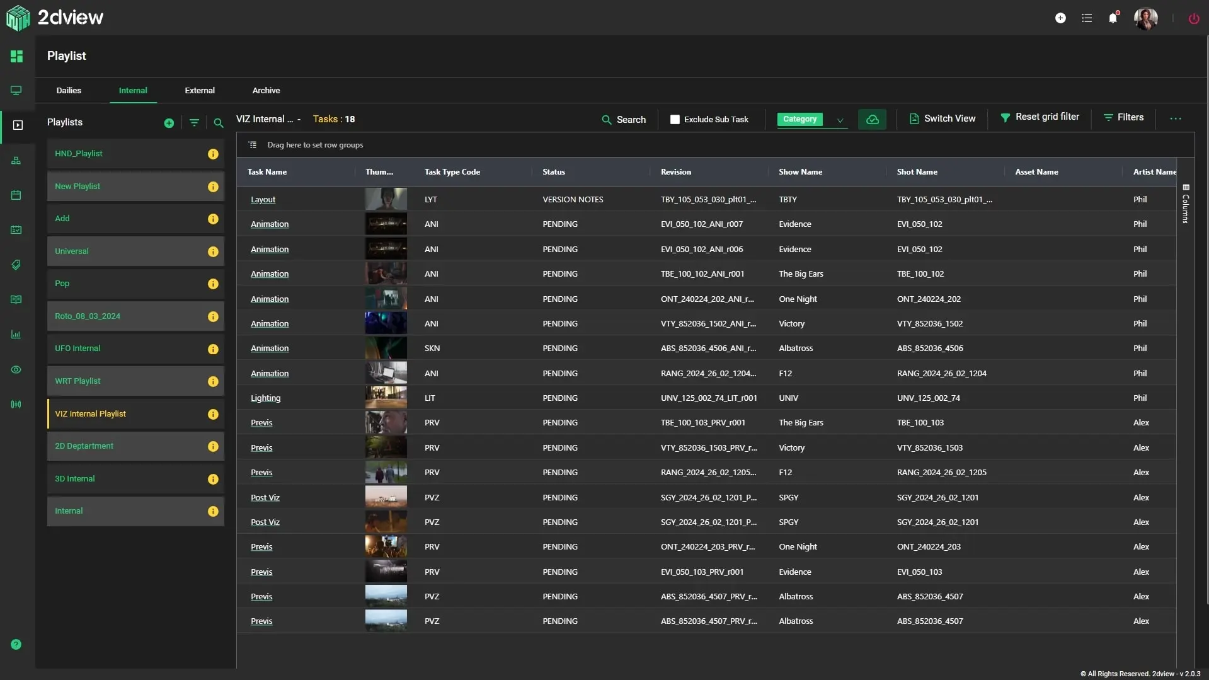Screen dimensions: 1209x680
Task: Click revision VTY_852036_1502_ANI cell
Action: (x=708, y=324)
